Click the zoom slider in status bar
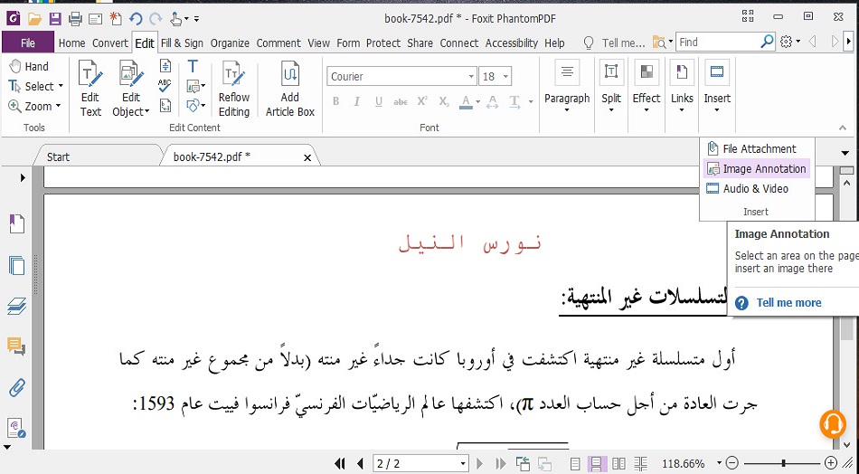Image resolution: width=859 pixels, height=474 pixels. [783, 463]
